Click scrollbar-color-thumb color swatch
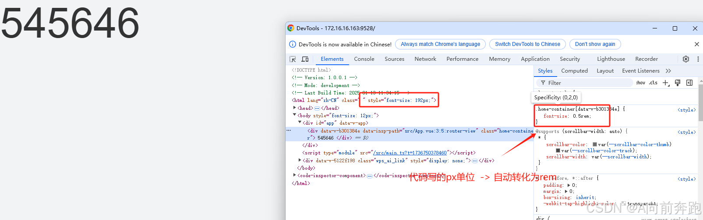 tap(594, 144)
